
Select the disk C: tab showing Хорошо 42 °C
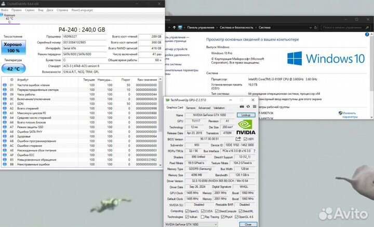[9, 19]
